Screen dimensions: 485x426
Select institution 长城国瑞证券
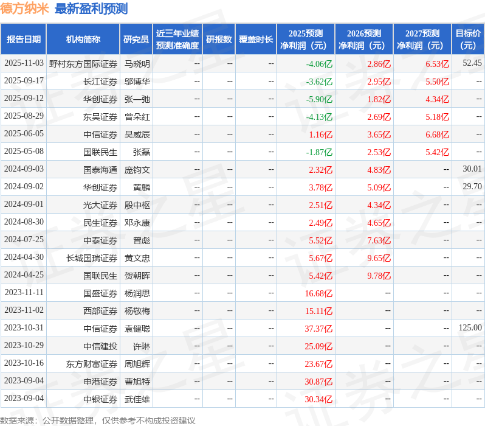[92, 258]
